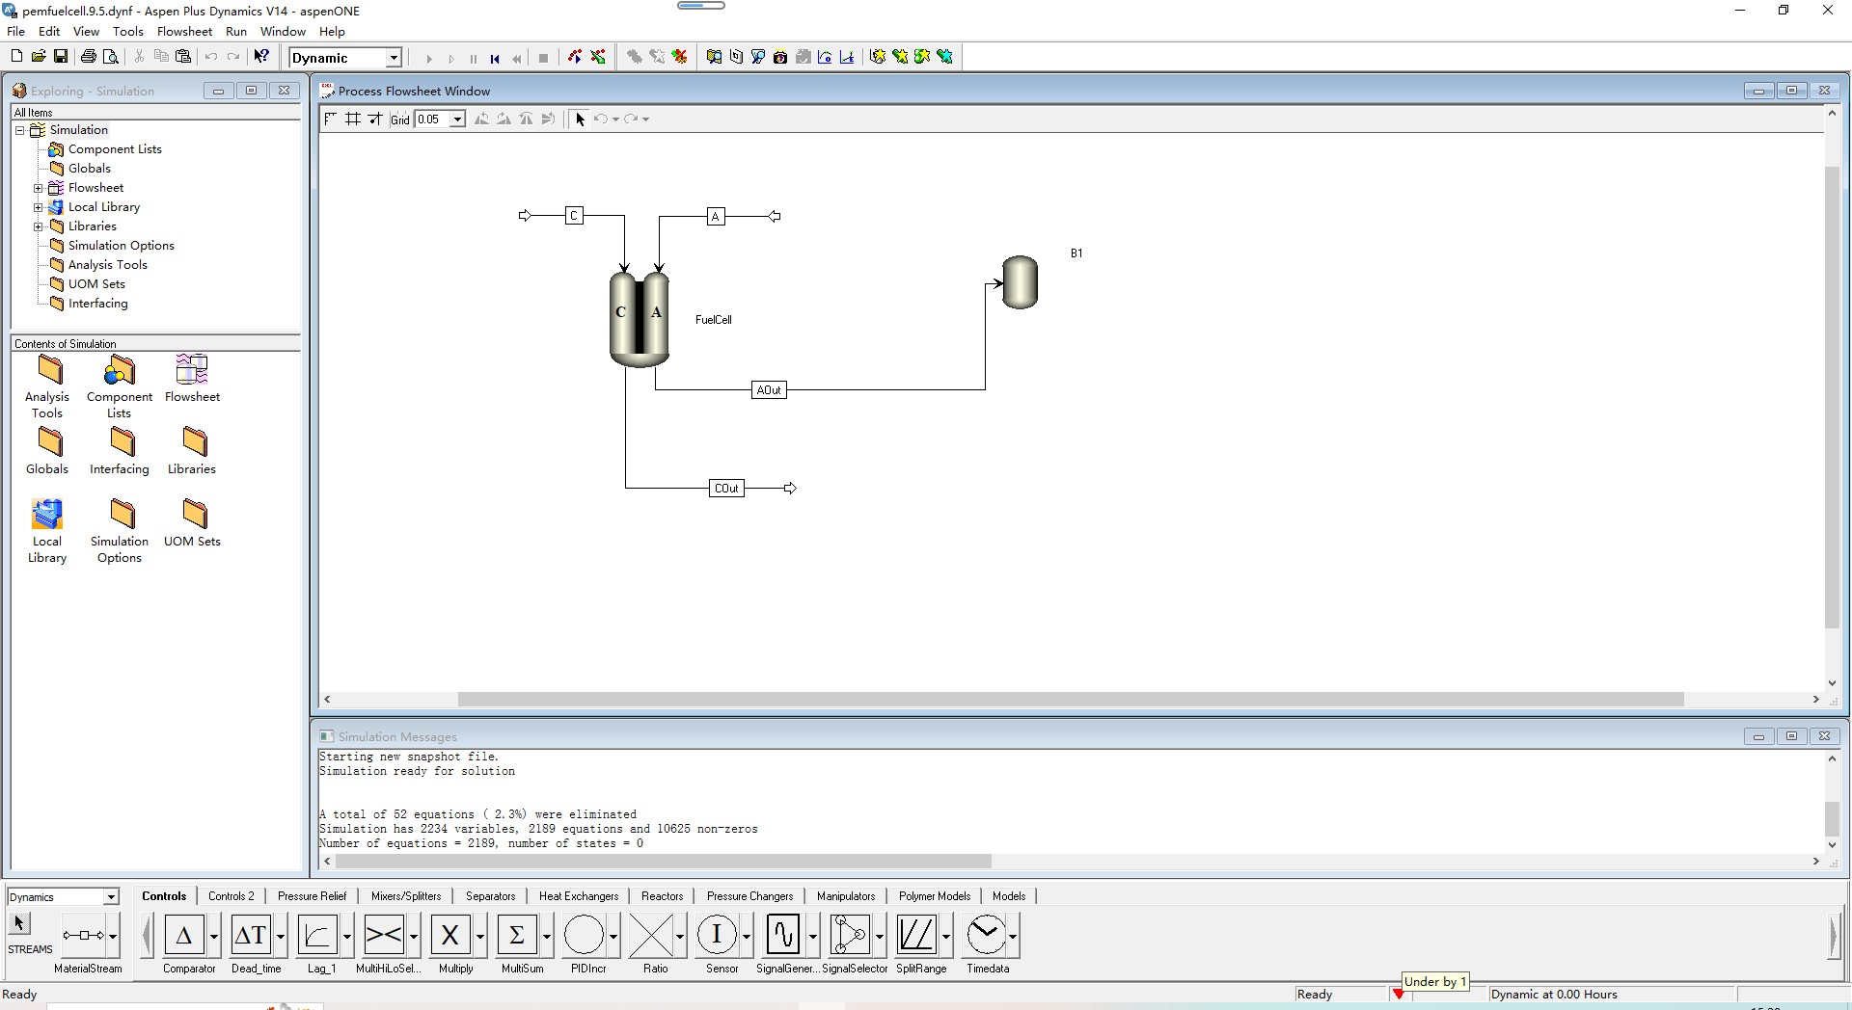Click the grid toggle icon in flowsheet toolbar

353,120
